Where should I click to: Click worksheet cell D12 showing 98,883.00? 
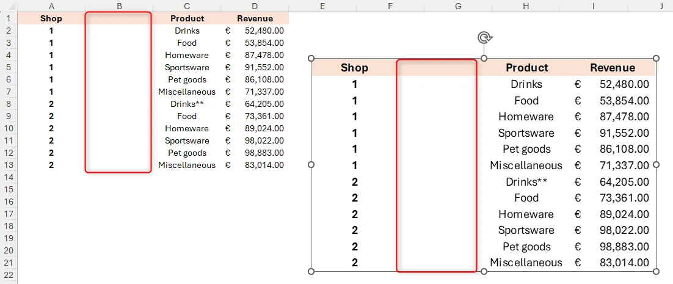[255, 153]
